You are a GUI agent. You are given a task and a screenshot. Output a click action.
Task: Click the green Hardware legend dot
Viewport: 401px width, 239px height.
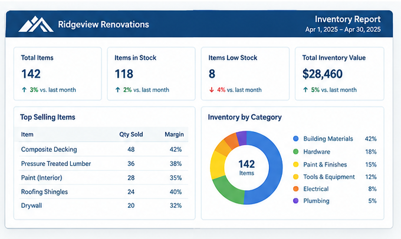click(x=295, y=152)
